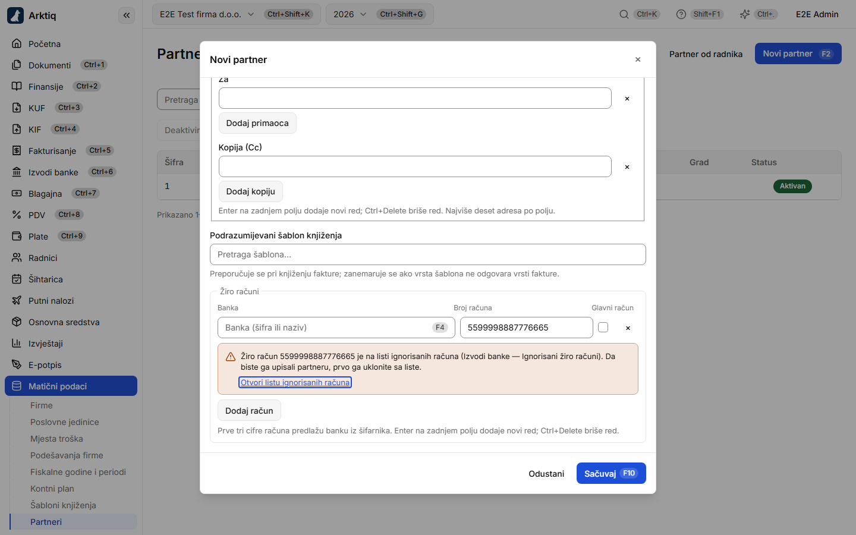Click the Dodaj primaoca button
Image resolution: width=856 pixels, height=535 pixels.
[257, 123]
